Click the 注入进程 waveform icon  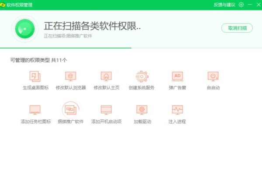click(x=177, y=109)
